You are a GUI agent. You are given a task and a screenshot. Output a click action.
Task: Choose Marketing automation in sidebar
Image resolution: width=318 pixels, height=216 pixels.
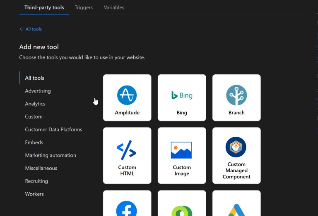click(x=51, y=155)
